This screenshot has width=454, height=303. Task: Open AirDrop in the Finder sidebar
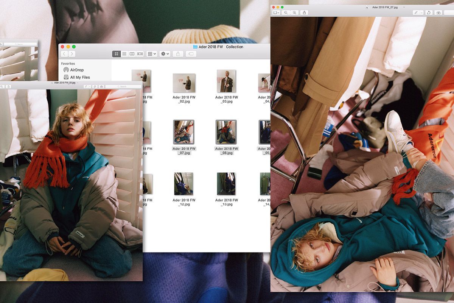tap(76, 70)
